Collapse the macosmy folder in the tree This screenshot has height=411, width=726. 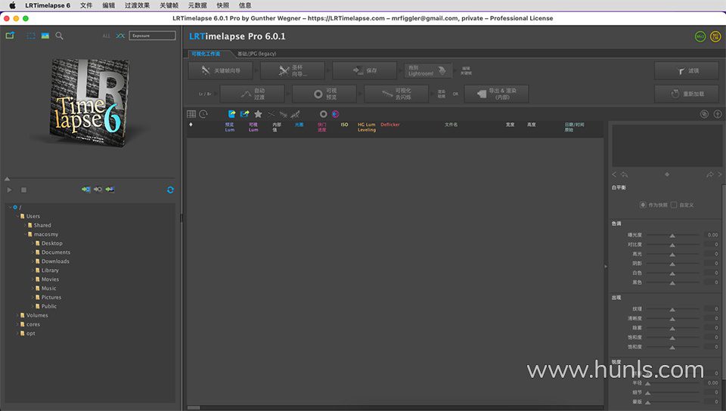pos(26,234)
